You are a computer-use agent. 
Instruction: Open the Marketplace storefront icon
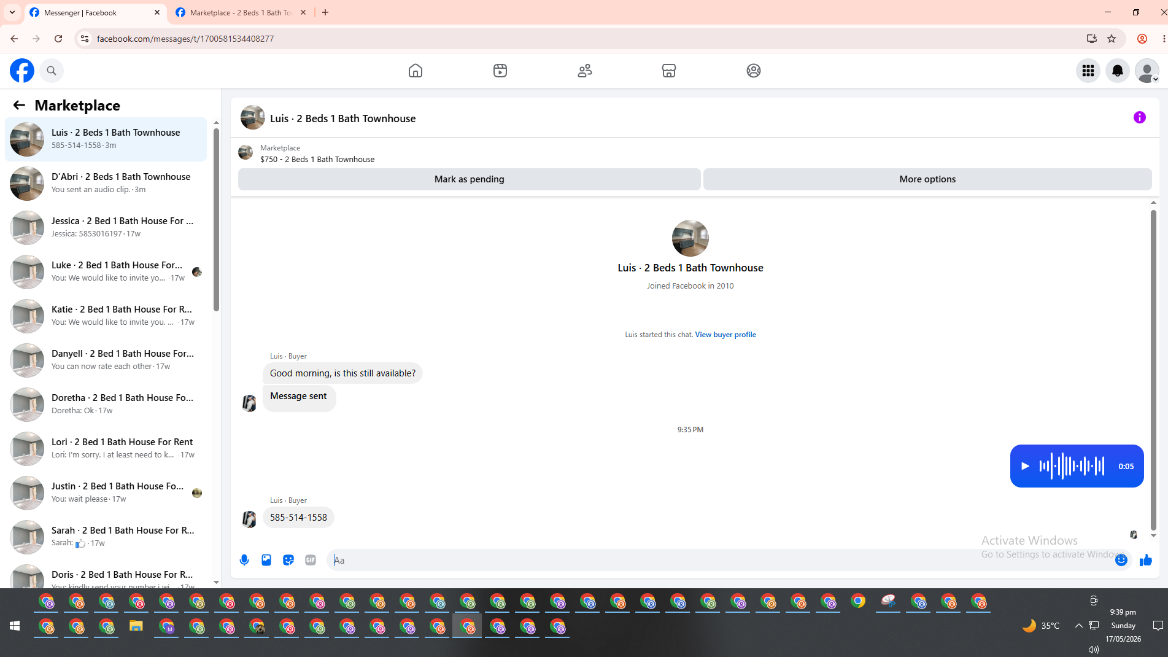(669, 71)
